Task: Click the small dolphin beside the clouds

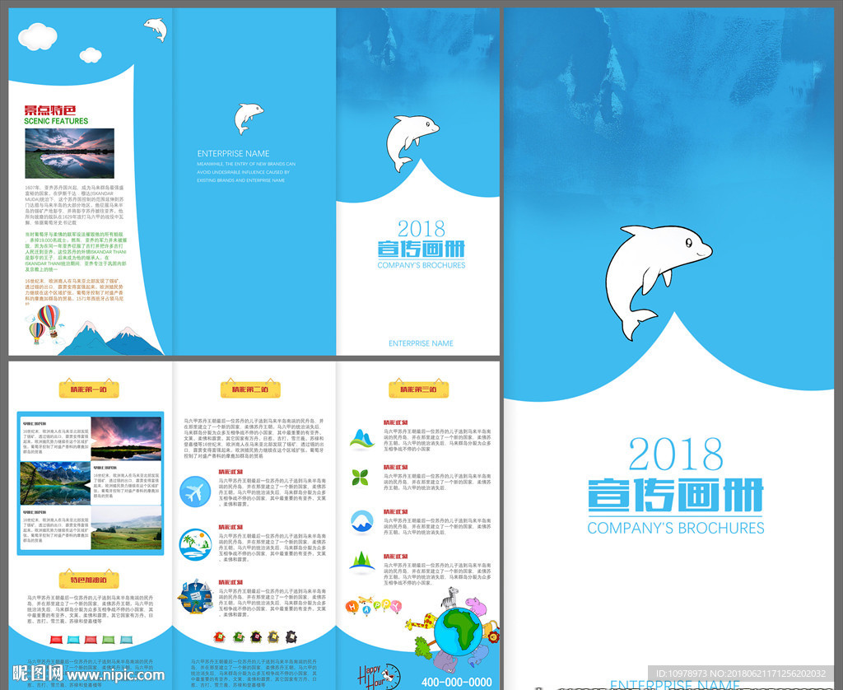Action: 156,29
